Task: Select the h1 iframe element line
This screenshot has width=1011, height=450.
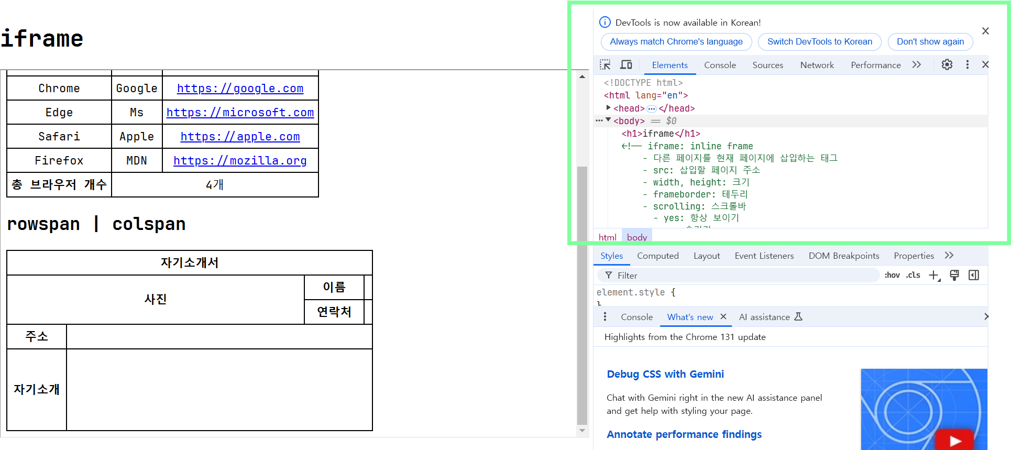Action: pos(661,134)
